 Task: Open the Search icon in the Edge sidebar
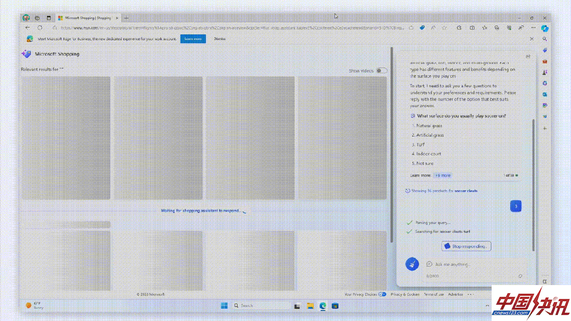tap(545, 39)
